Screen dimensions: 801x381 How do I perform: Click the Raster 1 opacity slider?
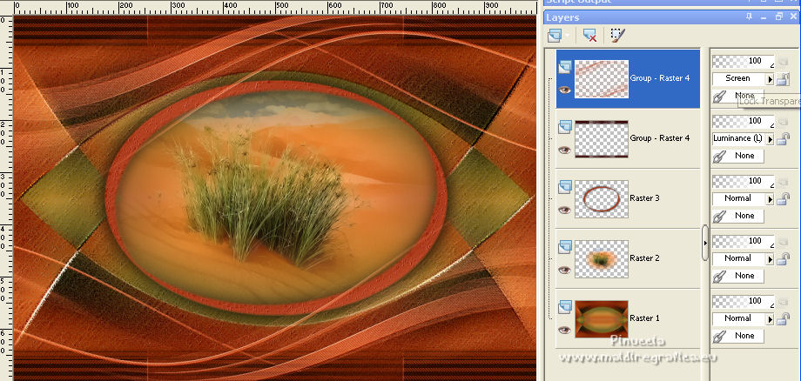[x=744, y=301]
